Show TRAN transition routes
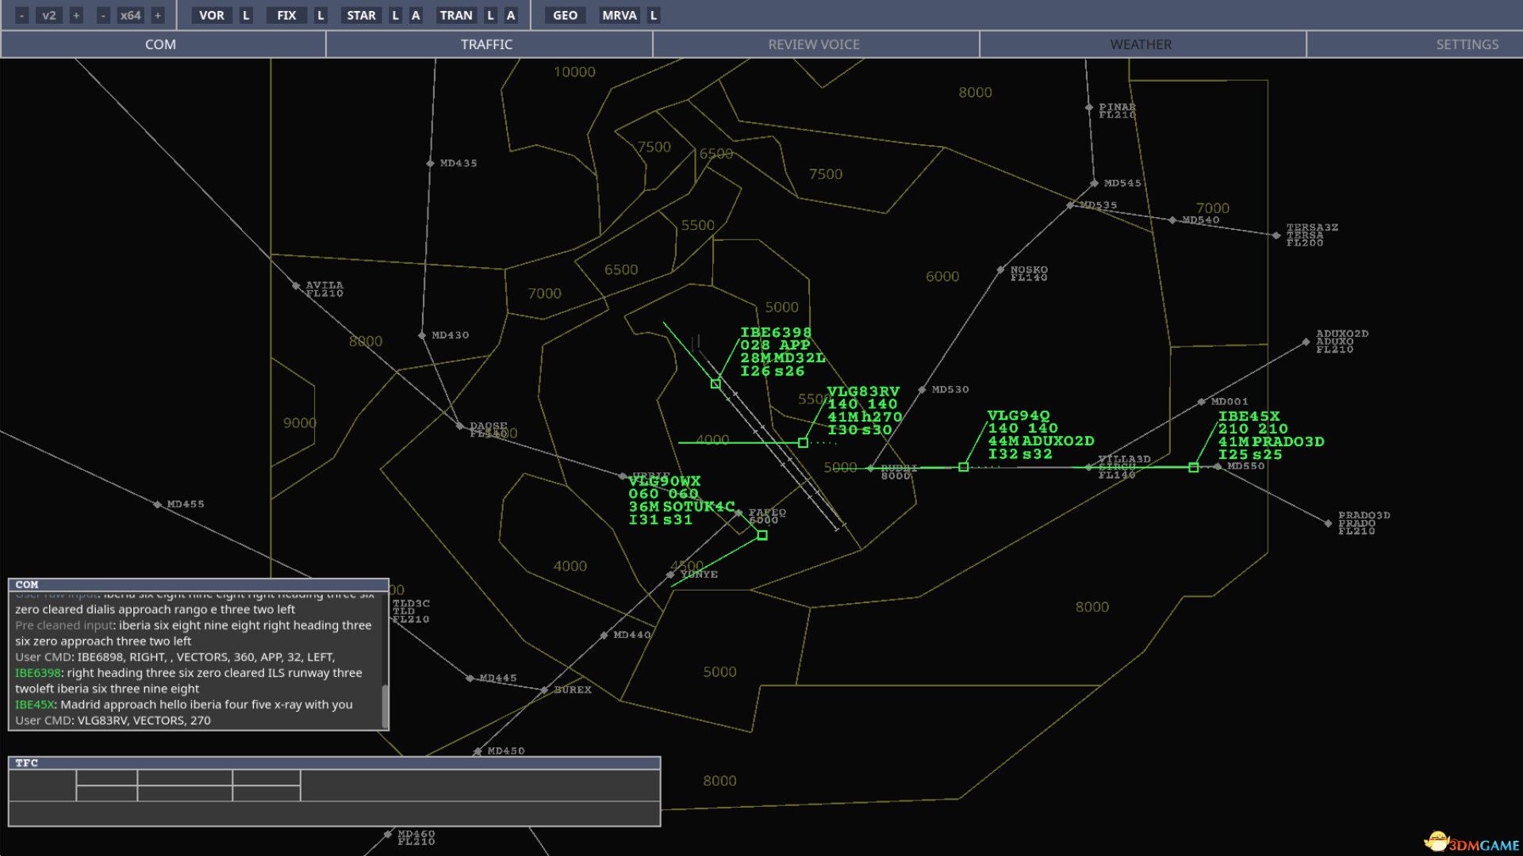The height and width of the screenshot is (856, 1523). click(456, 14)
